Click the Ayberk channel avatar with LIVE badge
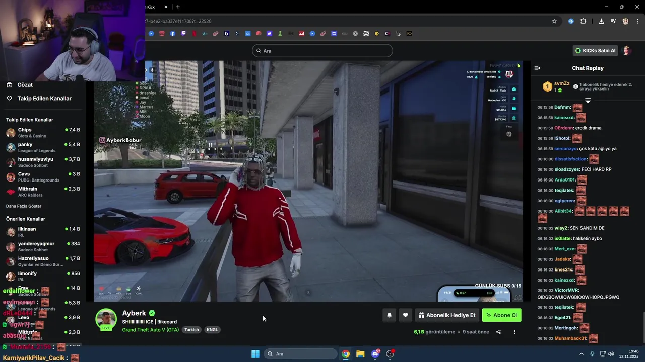 [x=106, y=320]
